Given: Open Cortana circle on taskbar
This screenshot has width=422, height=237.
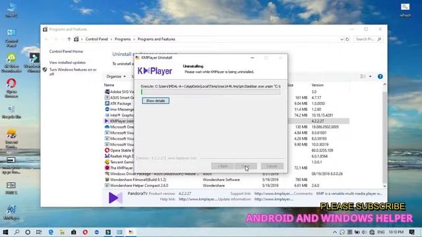Looking at the screenshot, I should (28, 232).
